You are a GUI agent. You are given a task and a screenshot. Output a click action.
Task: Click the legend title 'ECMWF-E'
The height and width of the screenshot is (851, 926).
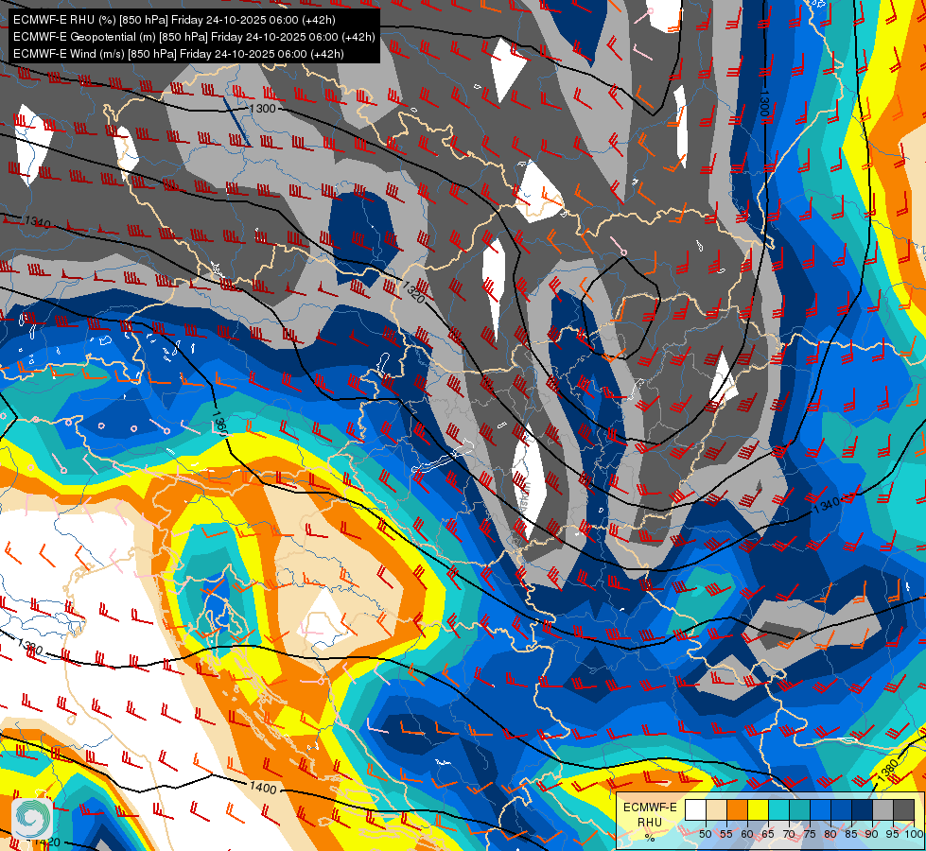point(650,808)
